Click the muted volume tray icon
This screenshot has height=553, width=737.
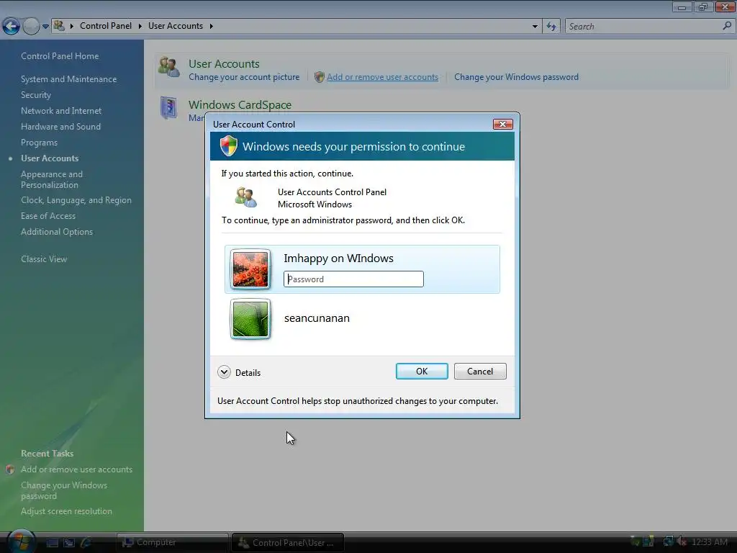(682, 541)
